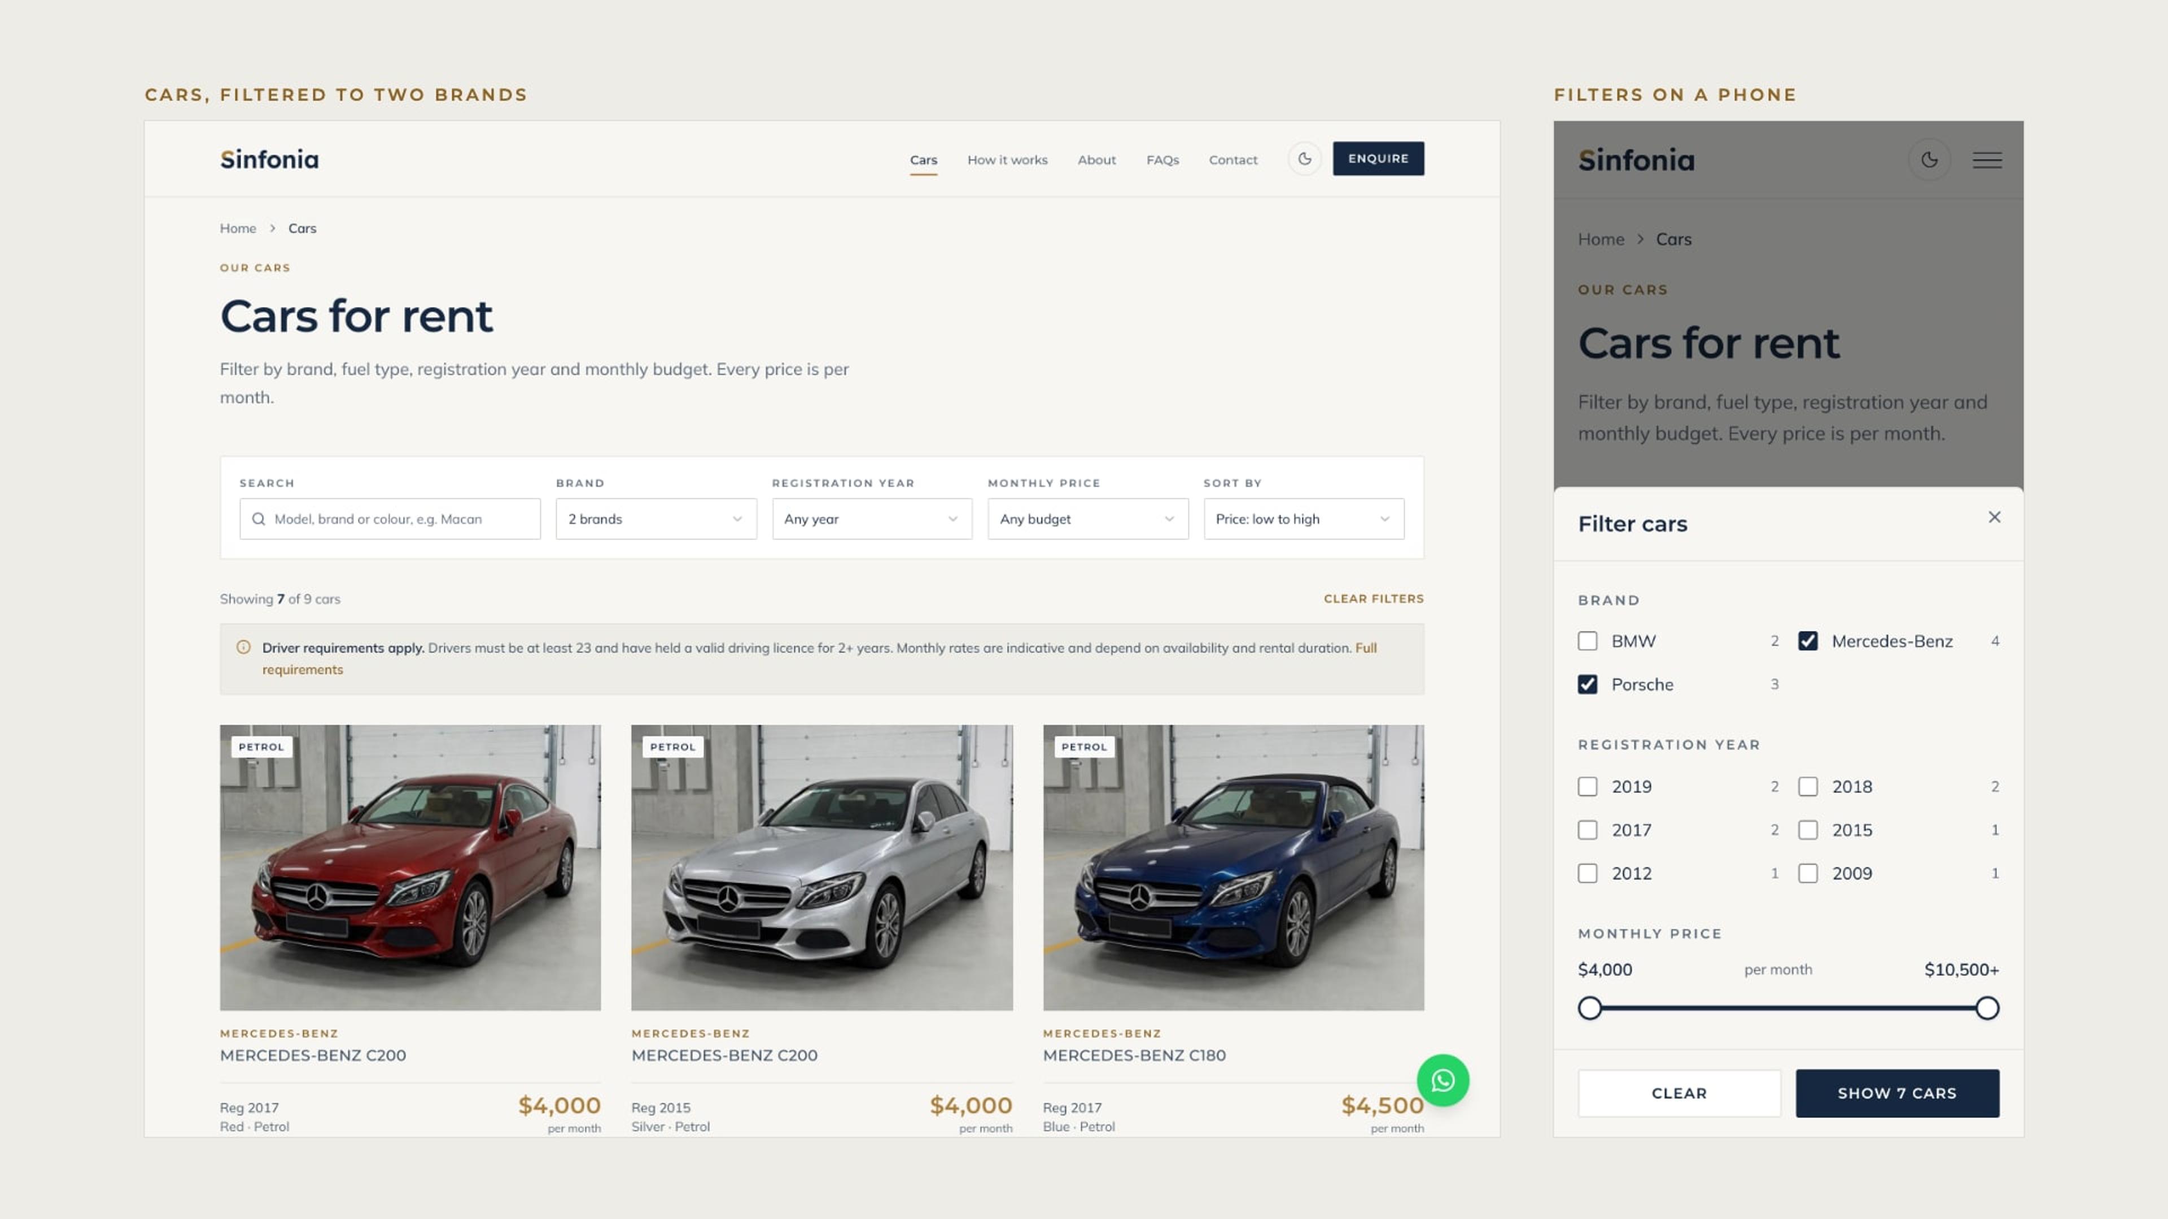The image size is (2168, 1219).
Task: Click Show 7 Cars button
Action: [1897, 1093]
